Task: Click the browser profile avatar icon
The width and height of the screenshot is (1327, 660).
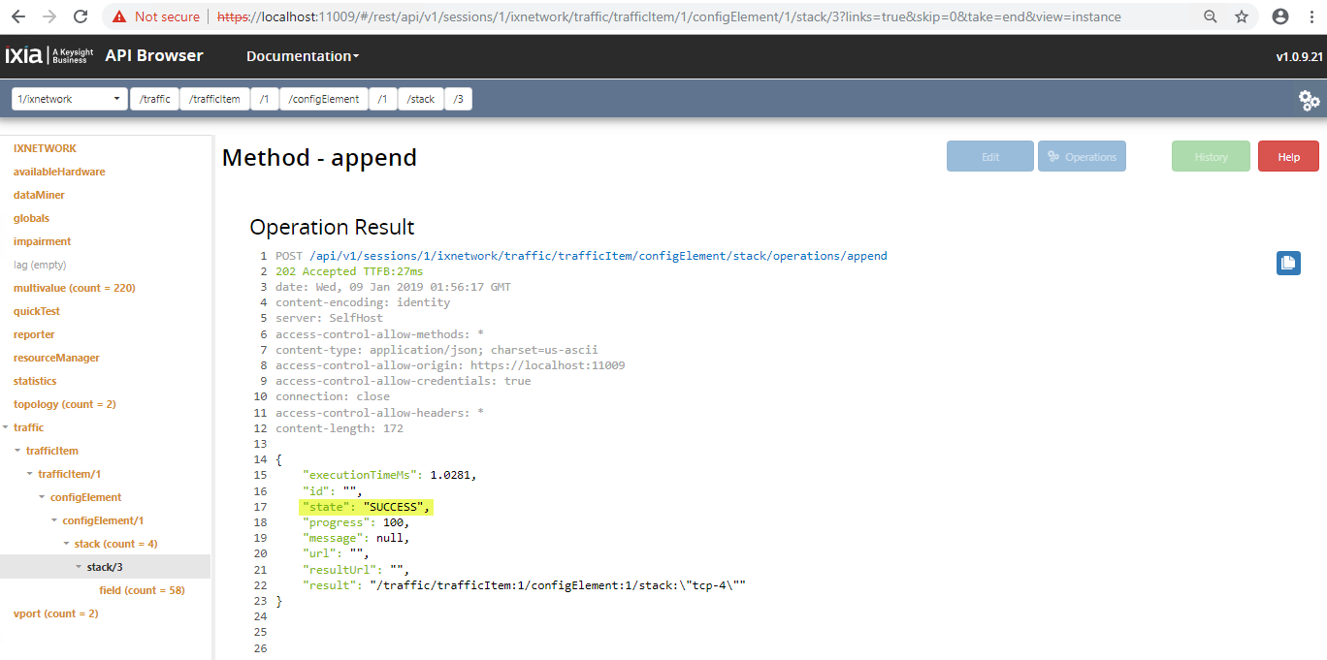Action: tap(1280, 16)
